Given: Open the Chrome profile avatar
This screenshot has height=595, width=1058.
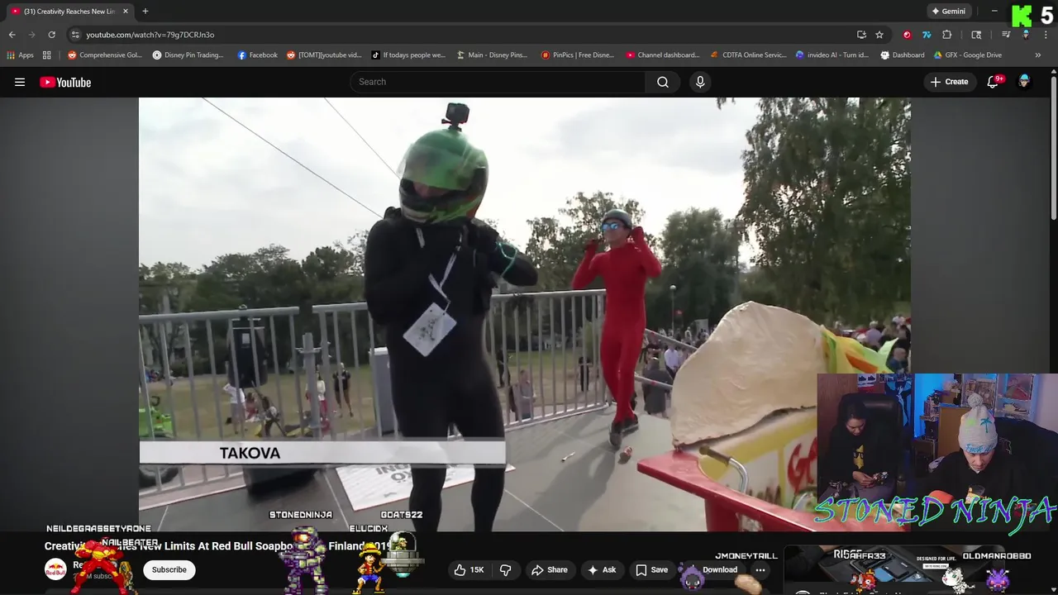Looking at the screenshot, I should coord(1026,35).
